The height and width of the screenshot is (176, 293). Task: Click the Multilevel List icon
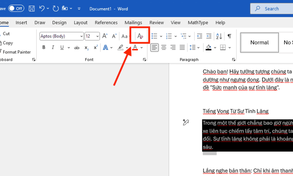[x=184, y=36]
